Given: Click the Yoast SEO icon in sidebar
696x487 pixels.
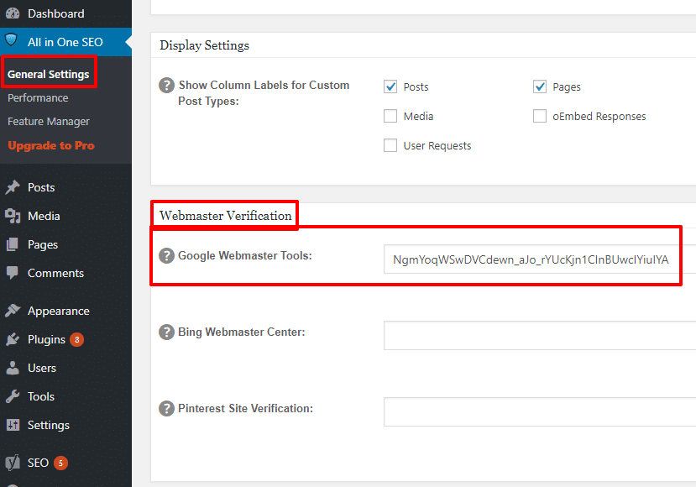Looking at the screenshot, I should [13, 463].
